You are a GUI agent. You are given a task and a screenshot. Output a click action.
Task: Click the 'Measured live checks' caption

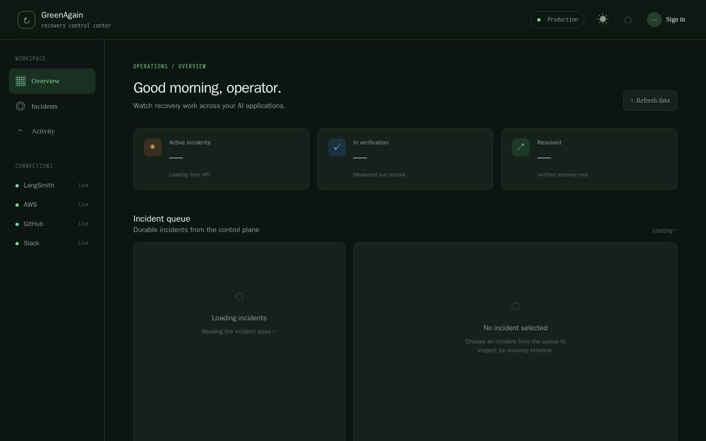tap(379, 175)
